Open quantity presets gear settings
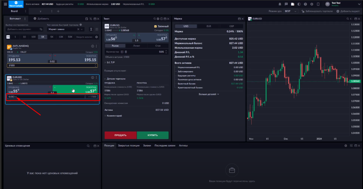The width and height of the screenshot is (363, 189). 96,37
